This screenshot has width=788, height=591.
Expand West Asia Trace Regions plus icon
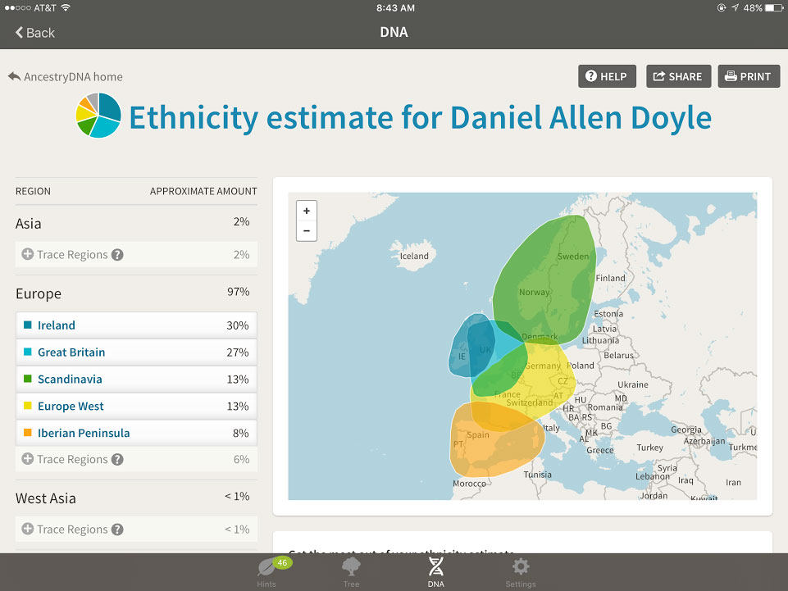tap(27, 530)
